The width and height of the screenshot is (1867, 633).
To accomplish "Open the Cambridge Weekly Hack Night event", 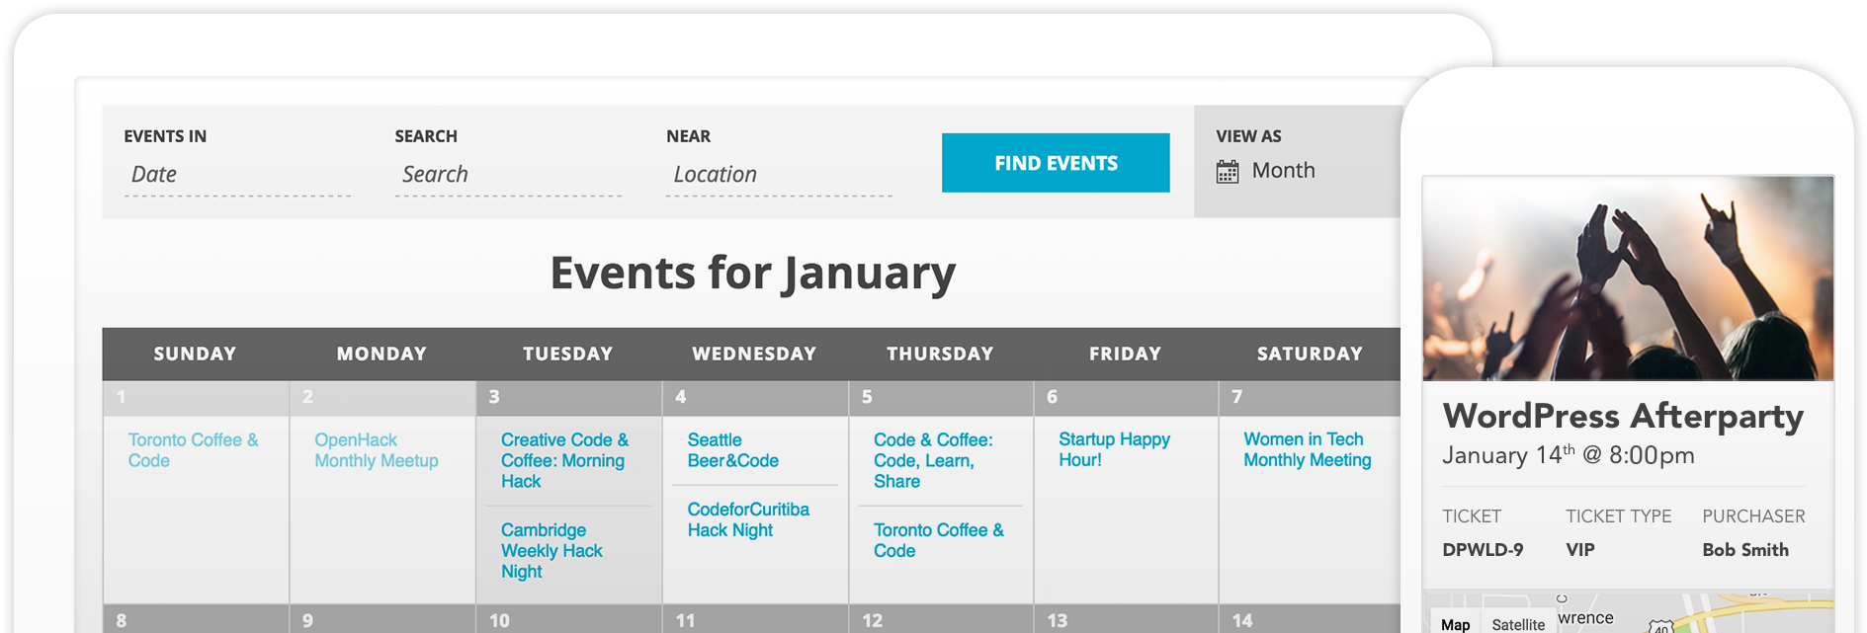I will [x=551, y=551].
